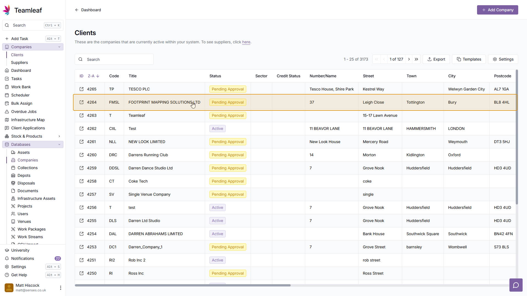The image size is (527, 296).
Task: Collapse the Databases section
Action: click(59, 144)
